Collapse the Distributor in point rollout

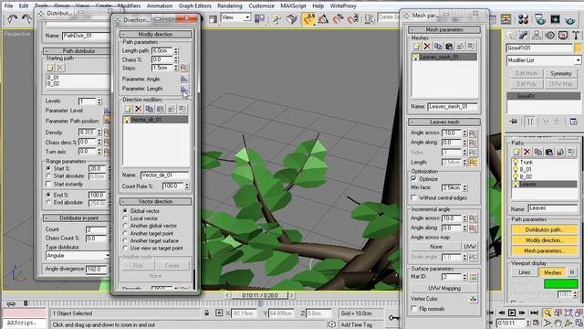[x=77, y=218]
